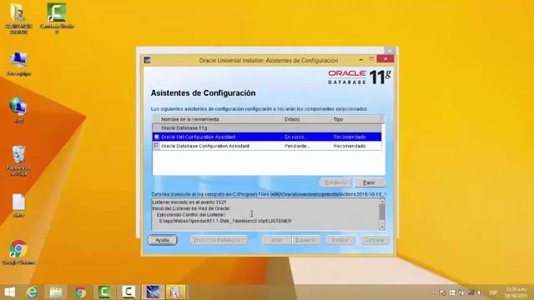This screenshot has height=300, width=534.
Task: Minimize the Oracle Universal Installer window
Action: (360, 59)
